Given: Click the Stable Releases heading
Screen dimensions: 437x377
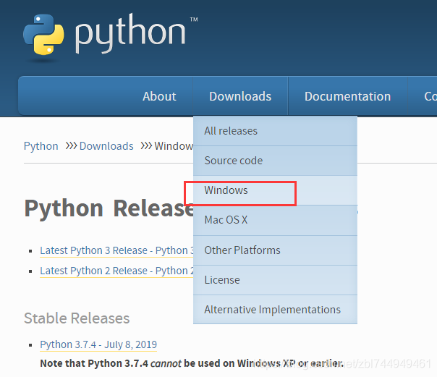Looking at the screenshot, I should (x=77, y=318).
